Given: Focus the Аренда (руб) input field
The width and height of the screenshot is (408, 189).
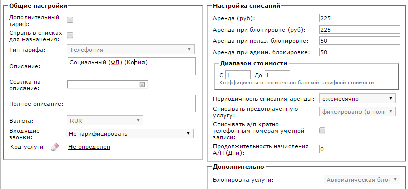Looking at the screenshot, I should tap(359, 18).
